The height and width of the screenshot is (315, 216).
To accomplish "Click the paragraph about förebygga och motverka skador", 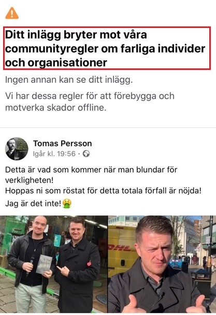I will pyautogui.click(x=90, y=102).
